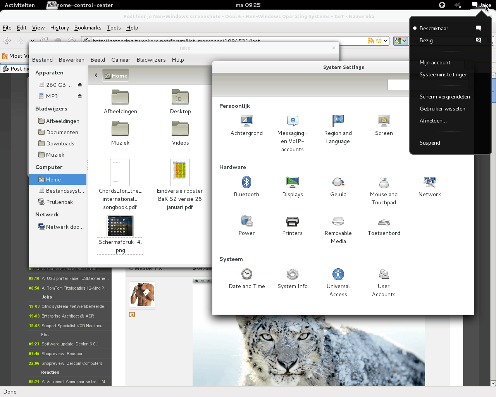Go back in the Firefox toolbar
496x397 pixels.
7,40
